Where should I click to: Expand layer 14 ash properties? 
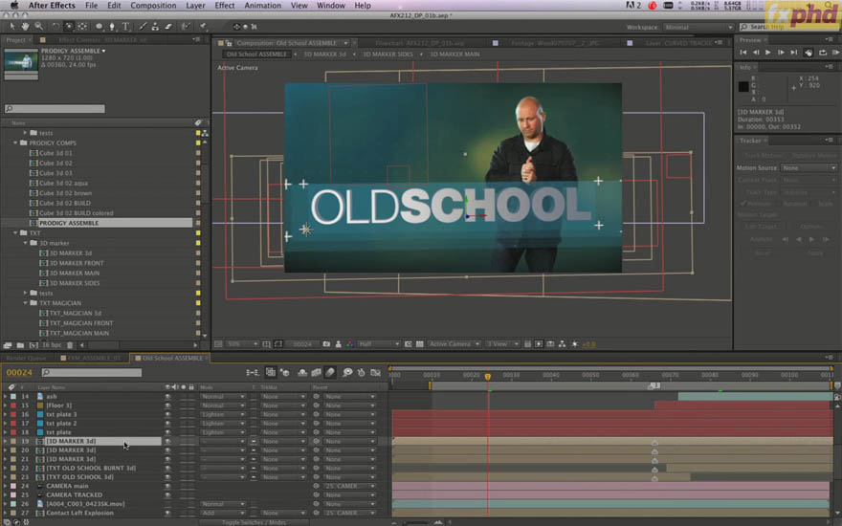click(6, 397)
